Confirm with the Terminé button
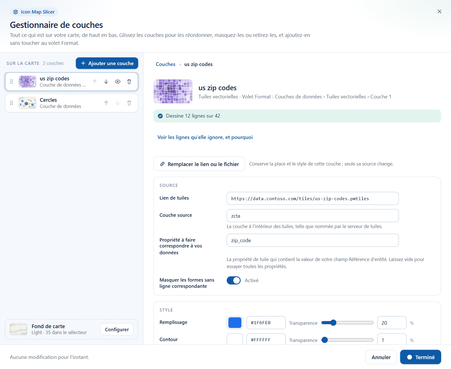This screenshot has height=369, width=451. (x=421, y=357)
